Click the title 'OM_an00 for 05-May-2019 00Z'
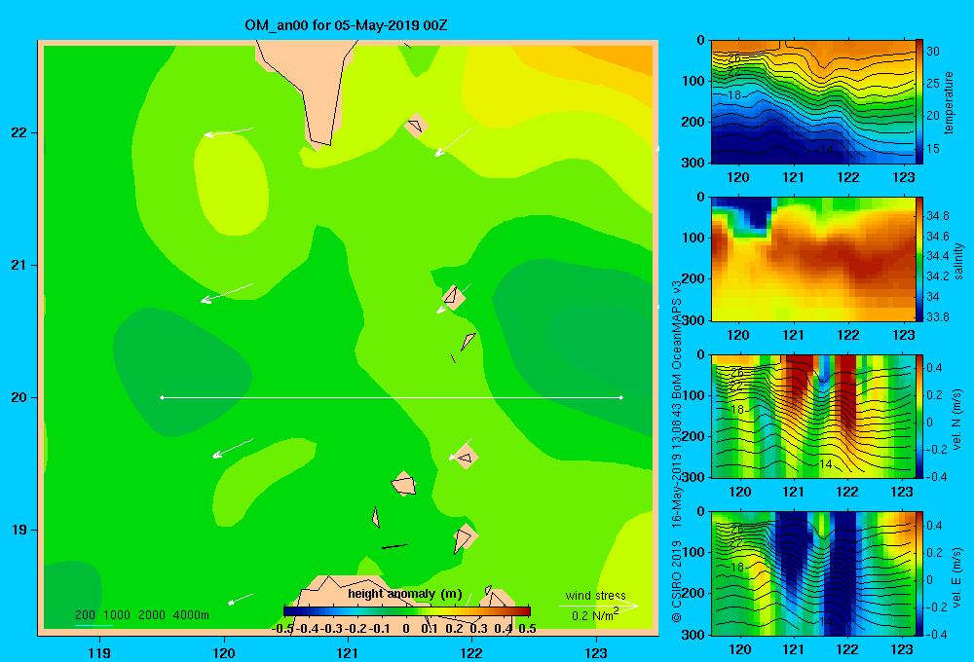974x662 pixels. click(x=346, y=25)
